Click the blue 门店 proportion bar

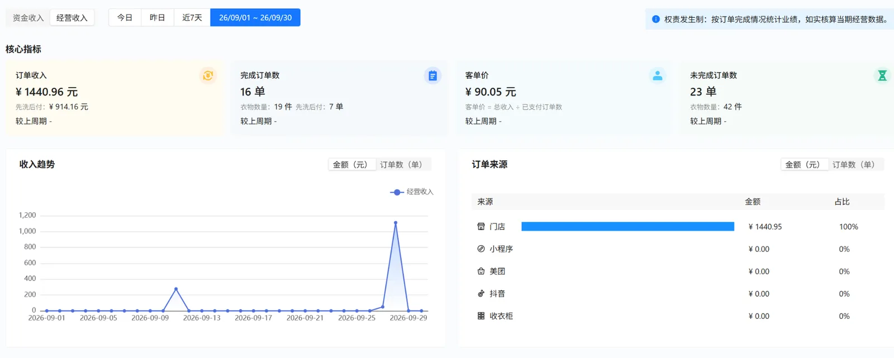coord(627,226)
